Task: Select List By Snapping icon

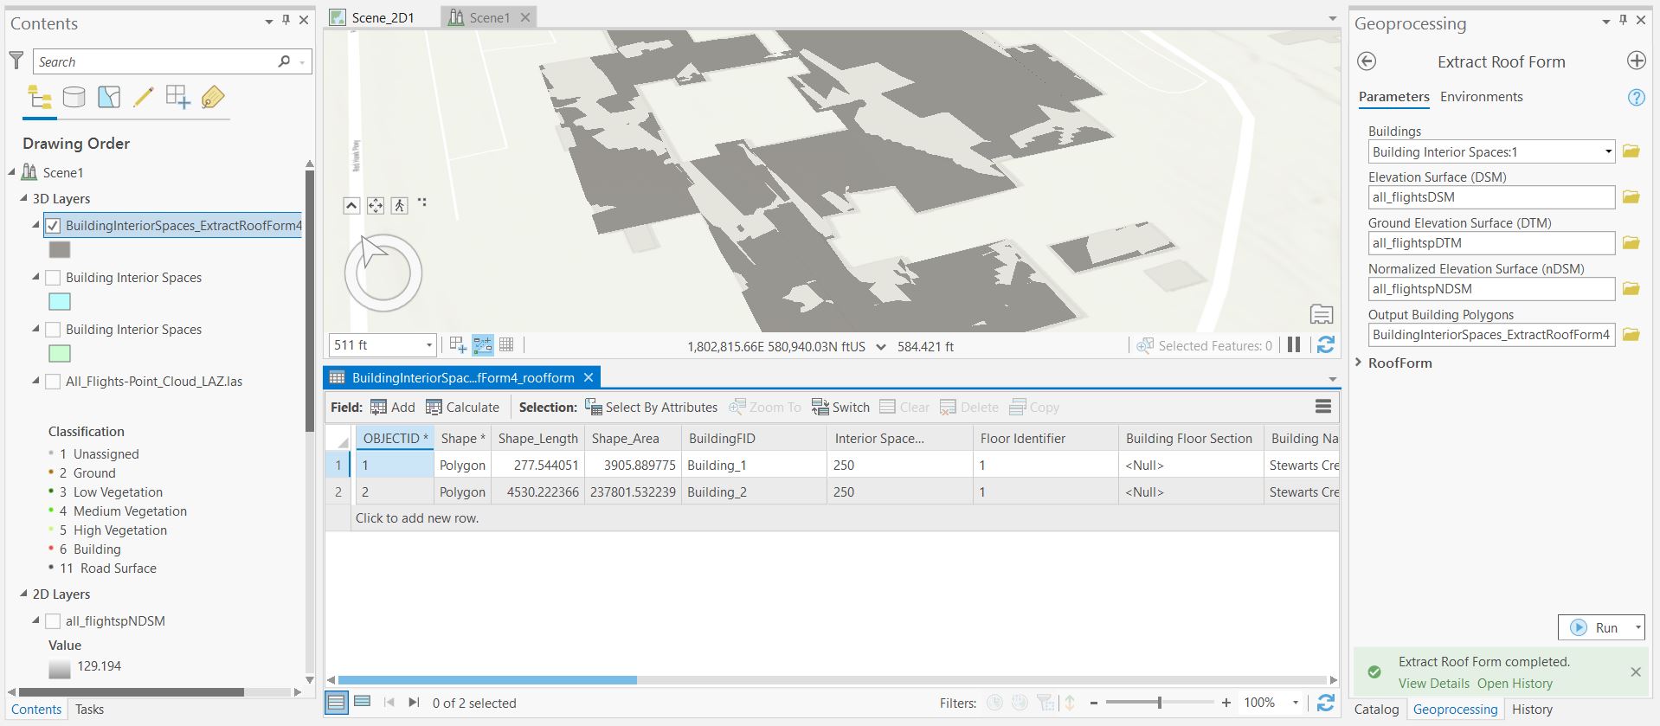Action: 178,97
